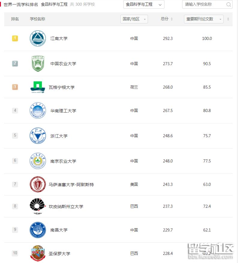
Task: Open the 重要期刊论文数 indicator dropdown
Action: click(x=203, y=19)
